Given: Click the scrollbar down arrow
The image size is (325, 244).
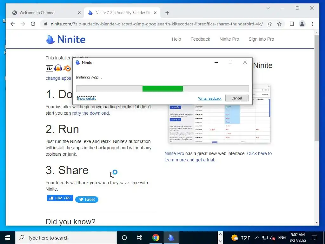Looking at the screenshot, I should click(x=316, y=223).
